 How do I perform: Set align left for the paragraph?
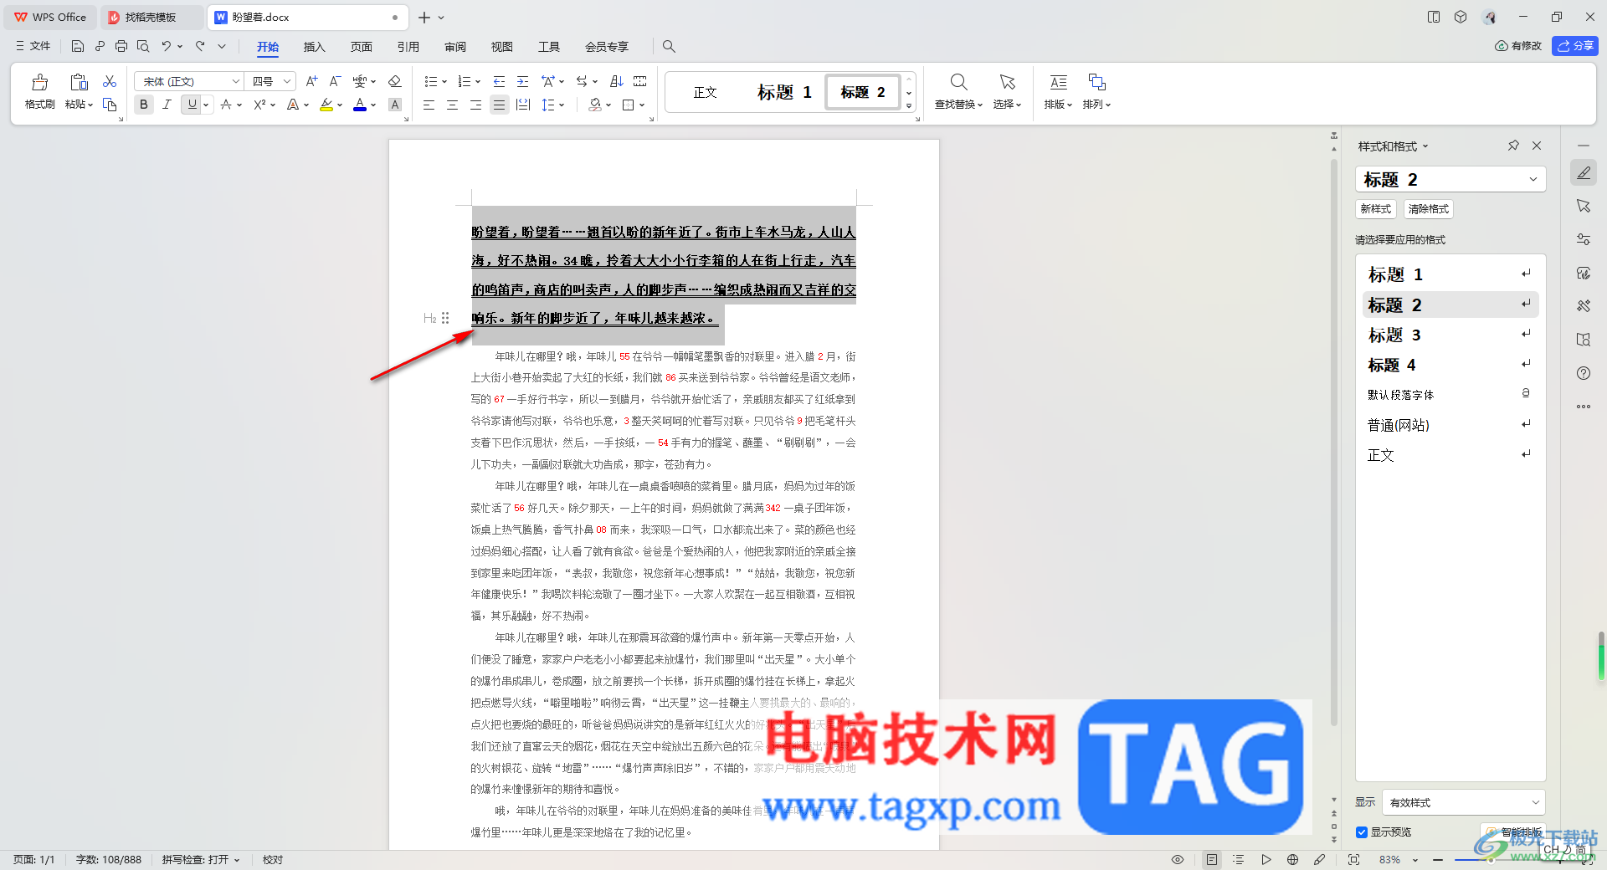(429, 105)
